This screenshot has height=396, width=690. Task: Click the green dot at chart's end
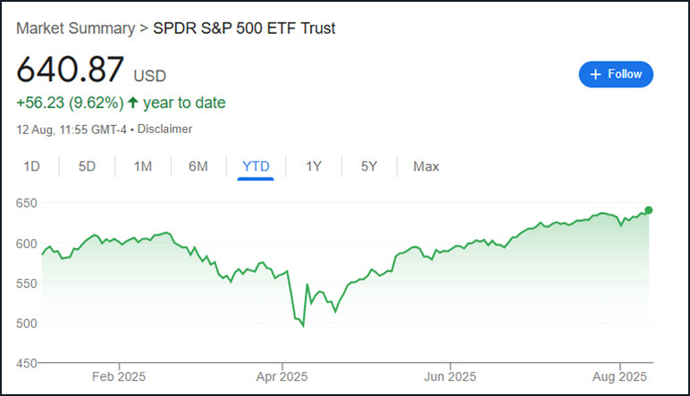(x=649, y=210)
